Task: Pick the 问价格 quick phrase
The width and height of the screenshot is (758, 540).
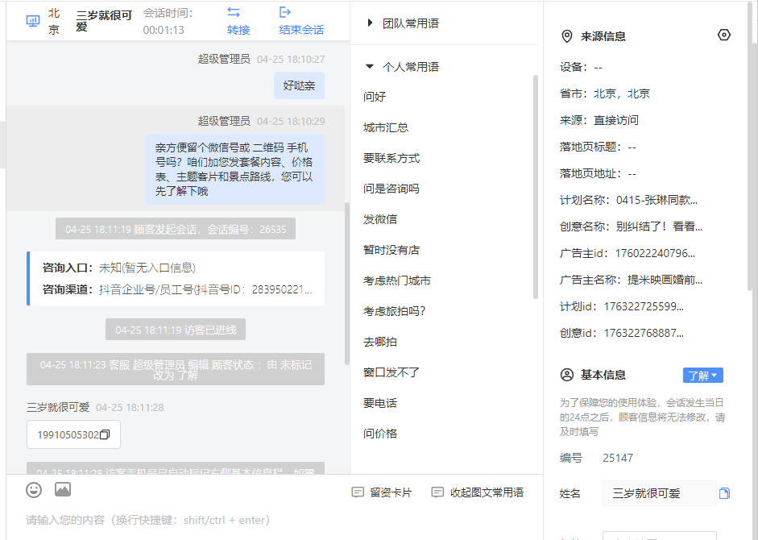Action: [380, 434]
